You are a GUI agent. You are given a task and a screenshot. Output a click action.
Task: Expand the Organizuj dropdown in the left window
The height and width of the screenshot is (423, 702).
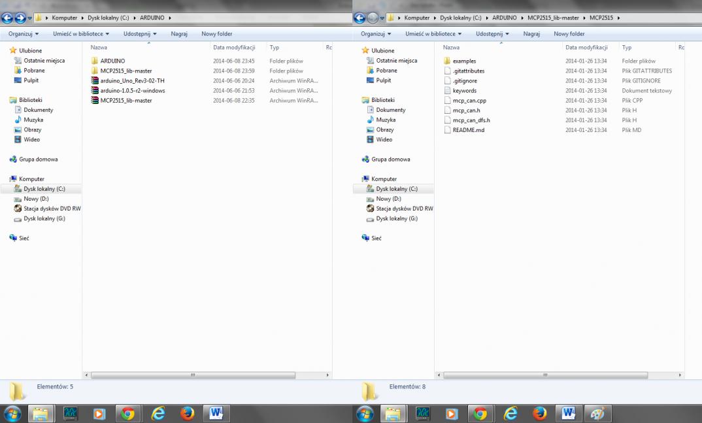point(23,33)
